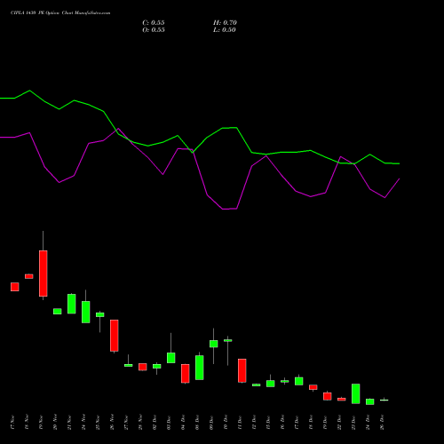Click the last candle above 26 Dec
444x444 pixels.
pos(385,400)
